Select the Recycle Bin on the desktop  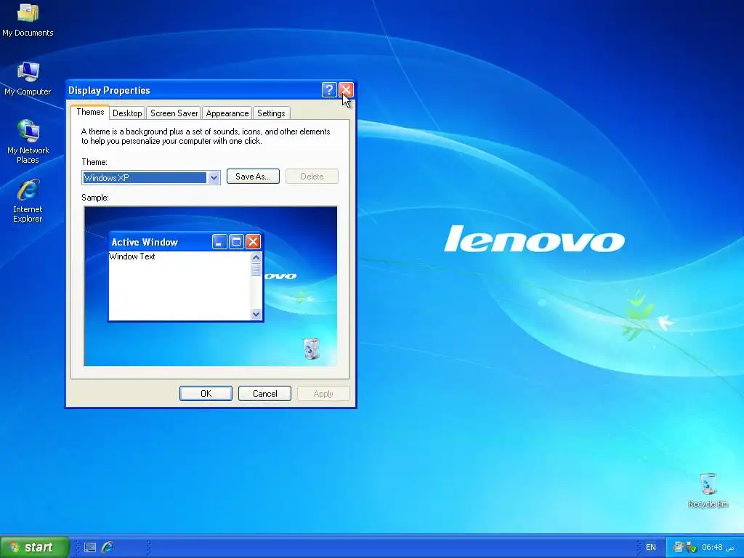pos(708,490)
